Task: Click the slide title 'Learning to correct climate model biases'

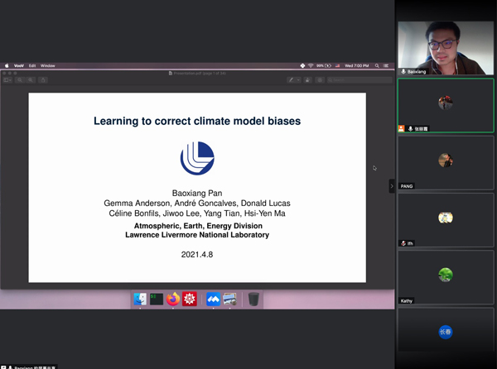Action: pos(197,121)
